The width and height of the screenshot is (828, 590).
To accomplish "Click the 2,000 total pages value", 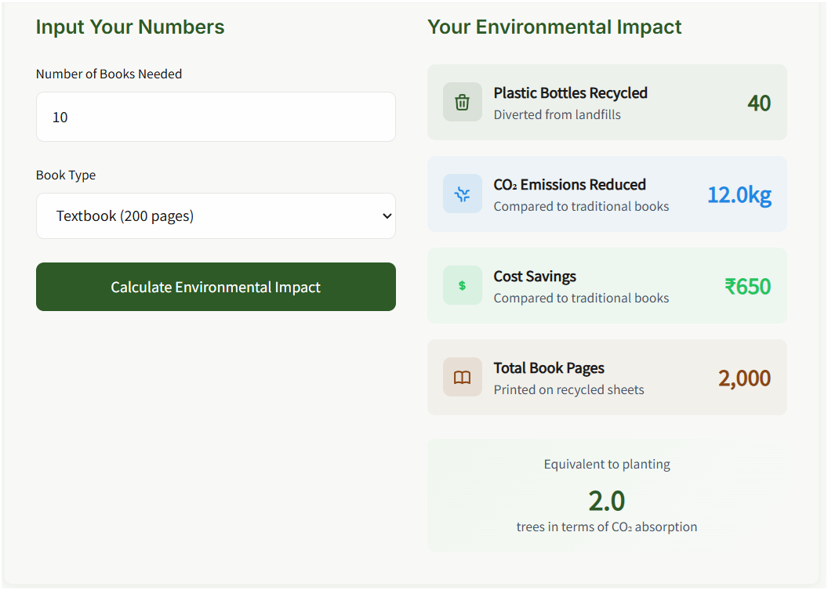I will 744,378.
